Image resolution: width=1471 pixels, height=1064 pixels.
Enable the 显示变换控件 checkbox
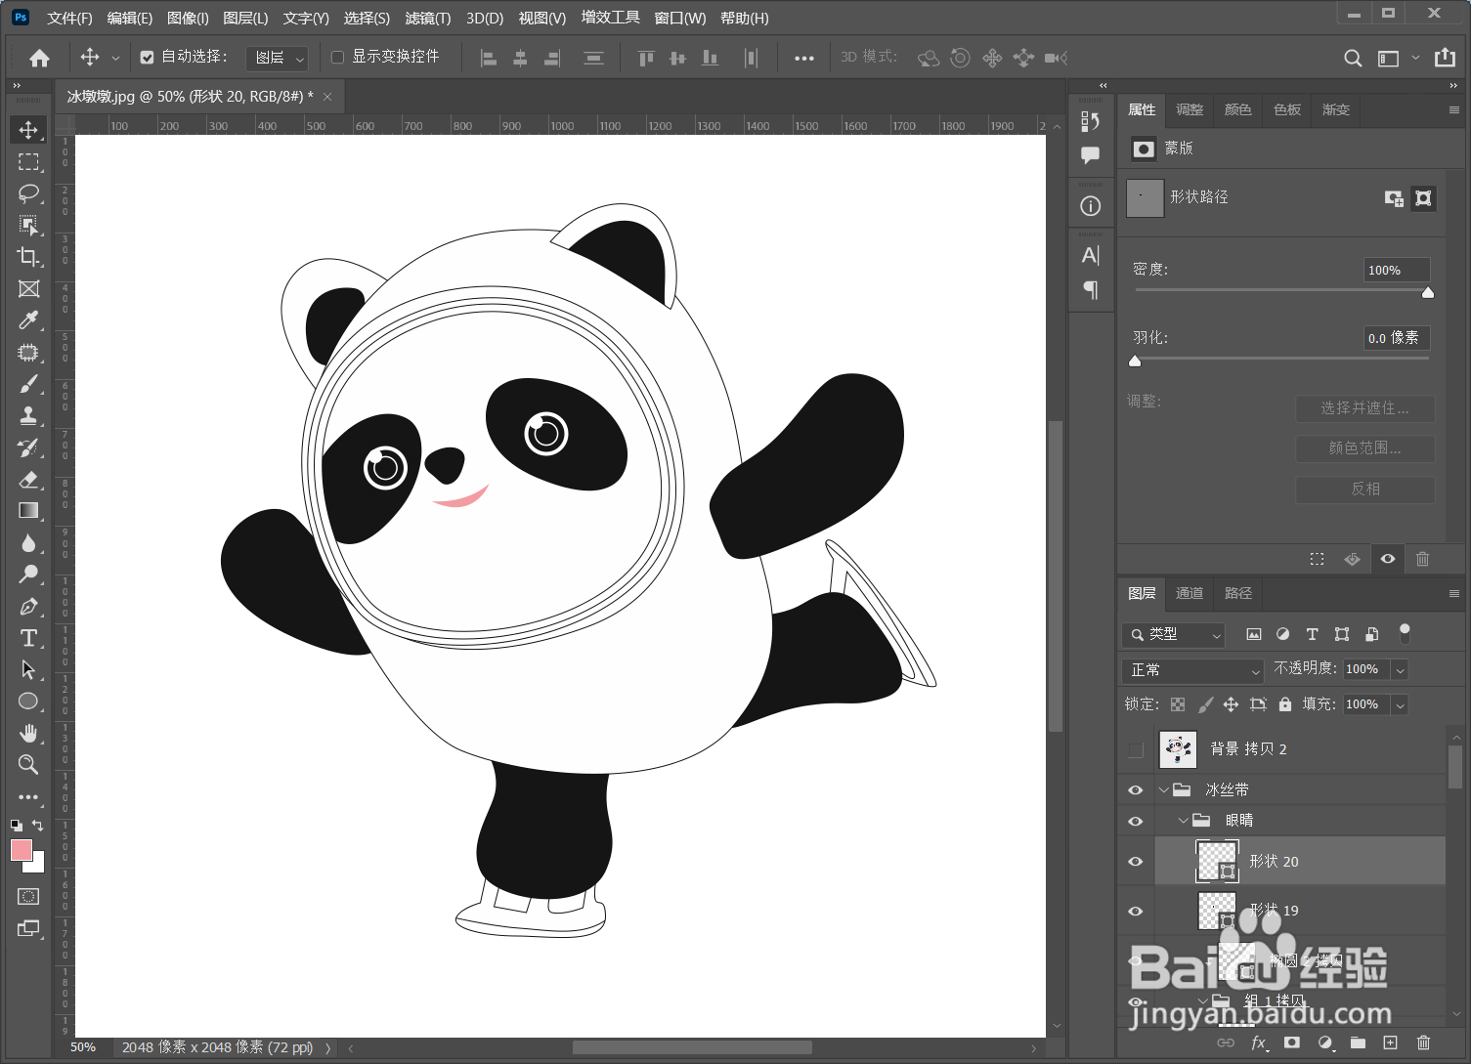(337, 58)
